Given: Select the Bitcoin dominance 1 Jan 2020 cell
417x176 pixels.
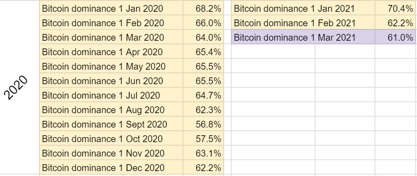Looking at the screenshot, I should coord(111,8).
